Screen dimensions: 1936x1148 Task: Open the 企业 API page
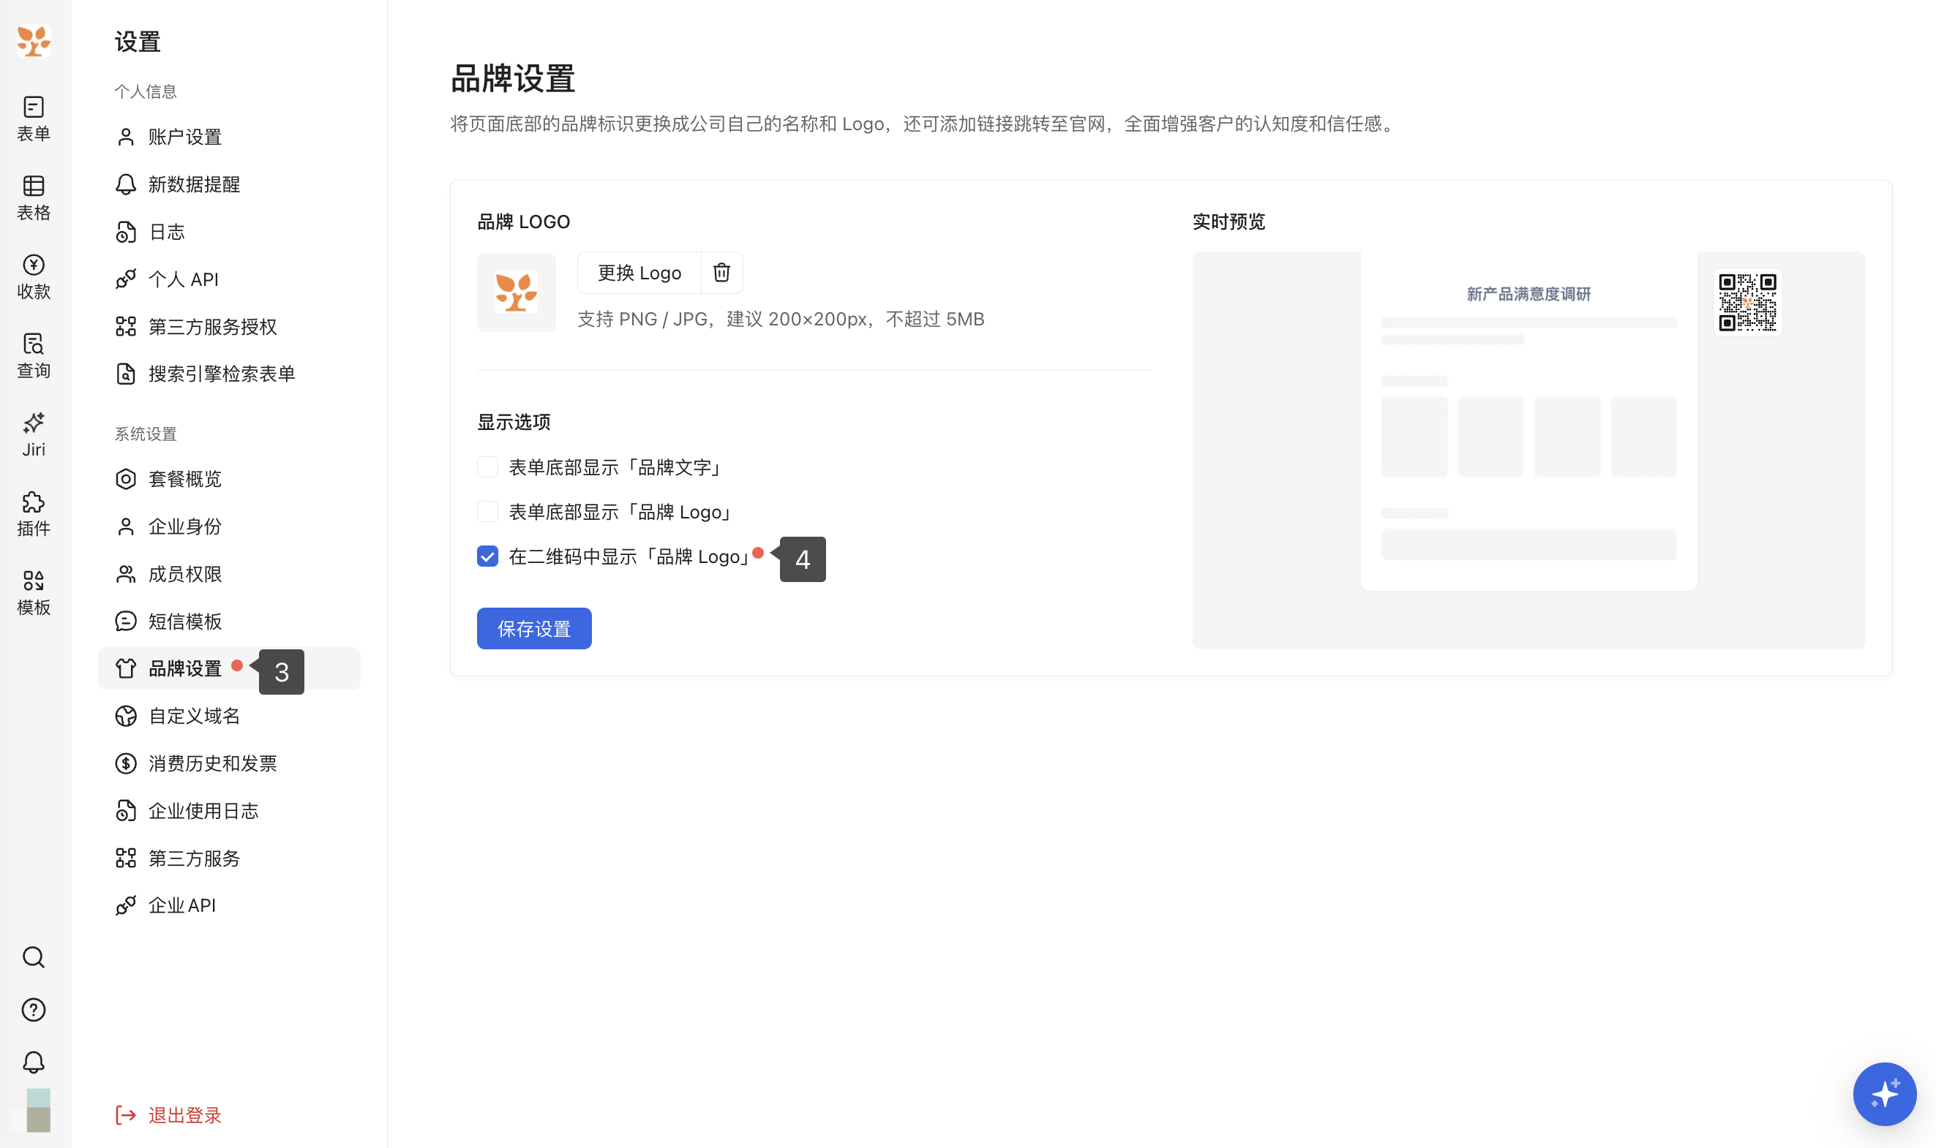pos(229,905)
